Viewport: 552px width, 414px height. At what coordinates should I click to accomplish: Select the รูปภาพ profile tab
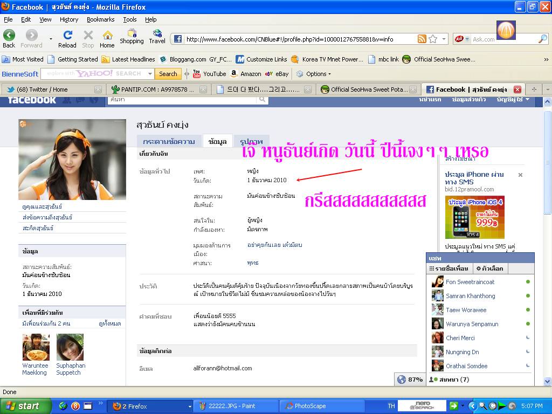tap(251, 141)
